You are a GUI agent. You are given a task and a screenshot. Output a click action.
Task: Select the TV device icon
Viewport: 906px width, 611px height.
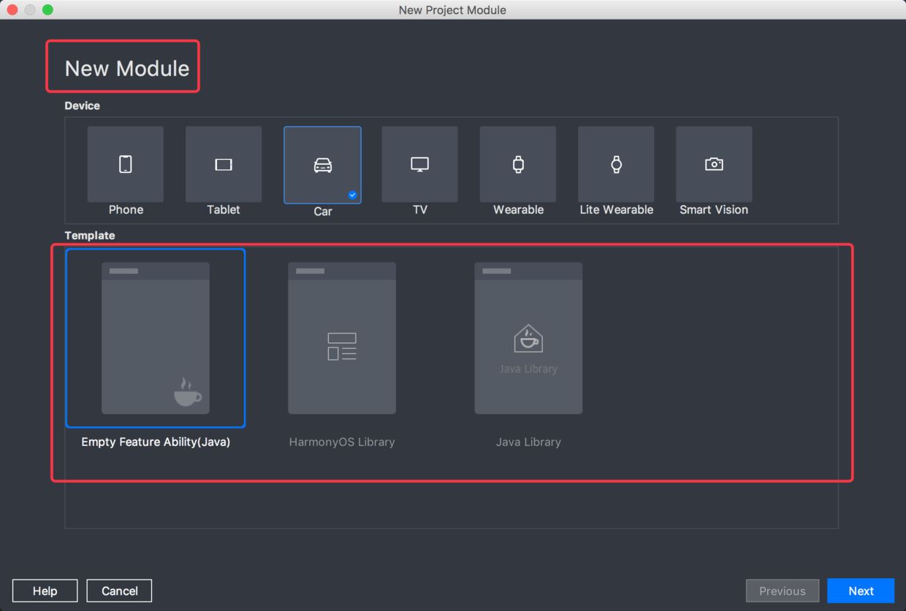[x=419, y=164]
